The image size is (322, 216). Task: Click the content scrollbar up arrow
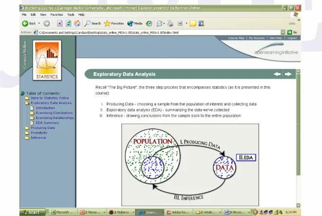pyautogui.click(x=298, y=71)
